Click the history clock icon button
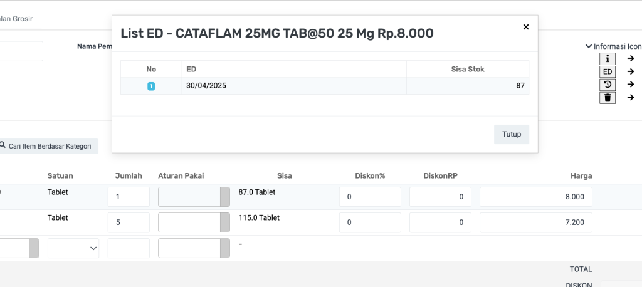Viewport: 642px width, 287px height. coord(608,85)
